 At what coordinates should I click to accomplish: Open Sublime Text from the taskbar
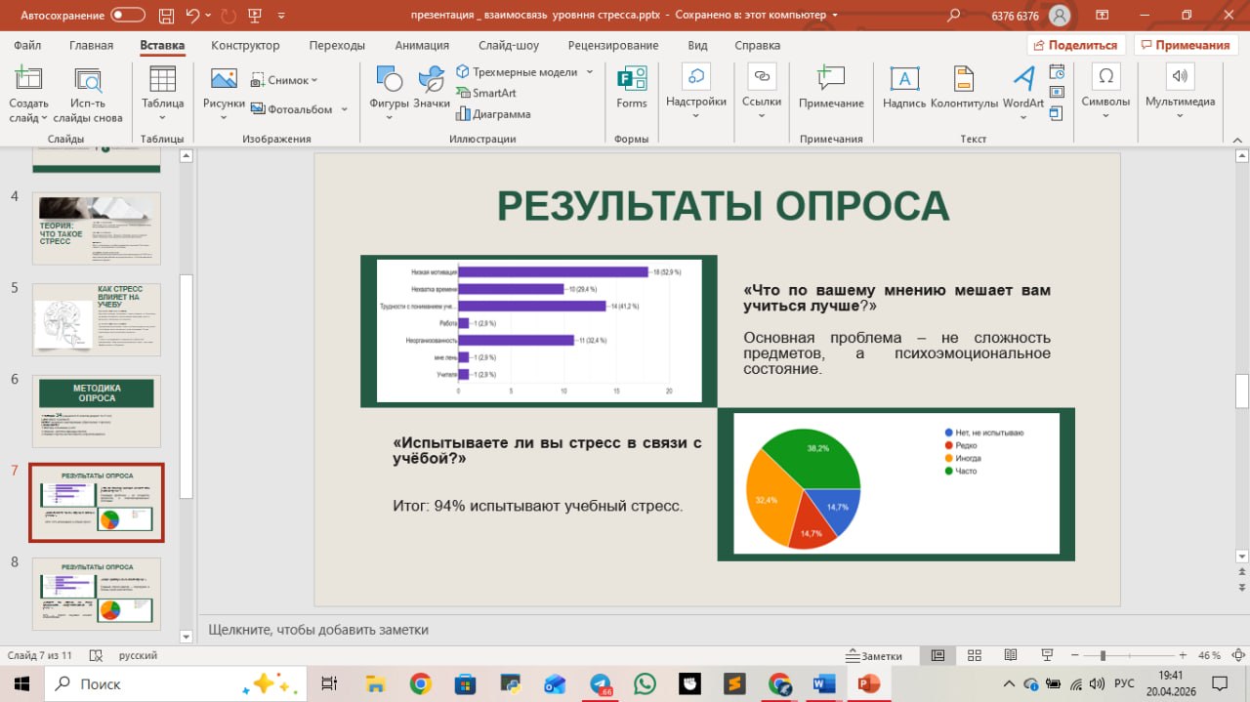coord(734,683)
